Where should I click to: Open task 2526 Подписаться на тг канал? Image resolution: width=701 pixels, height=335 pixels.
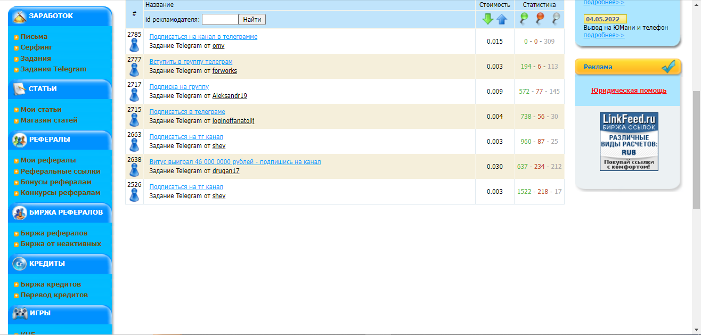(x=186, y=187)
